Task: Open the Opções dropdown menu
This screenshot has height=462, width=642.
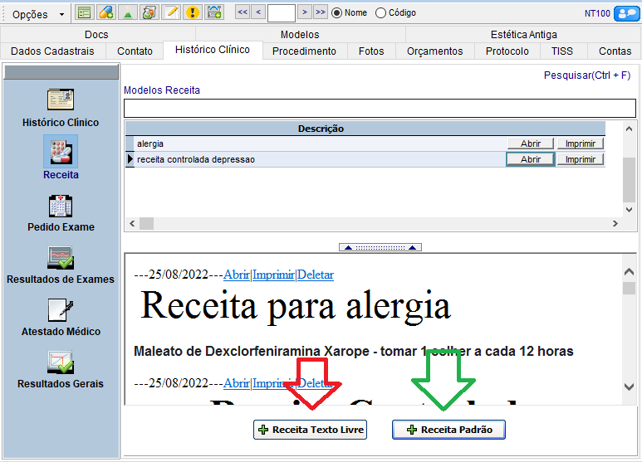Action: 38,14
